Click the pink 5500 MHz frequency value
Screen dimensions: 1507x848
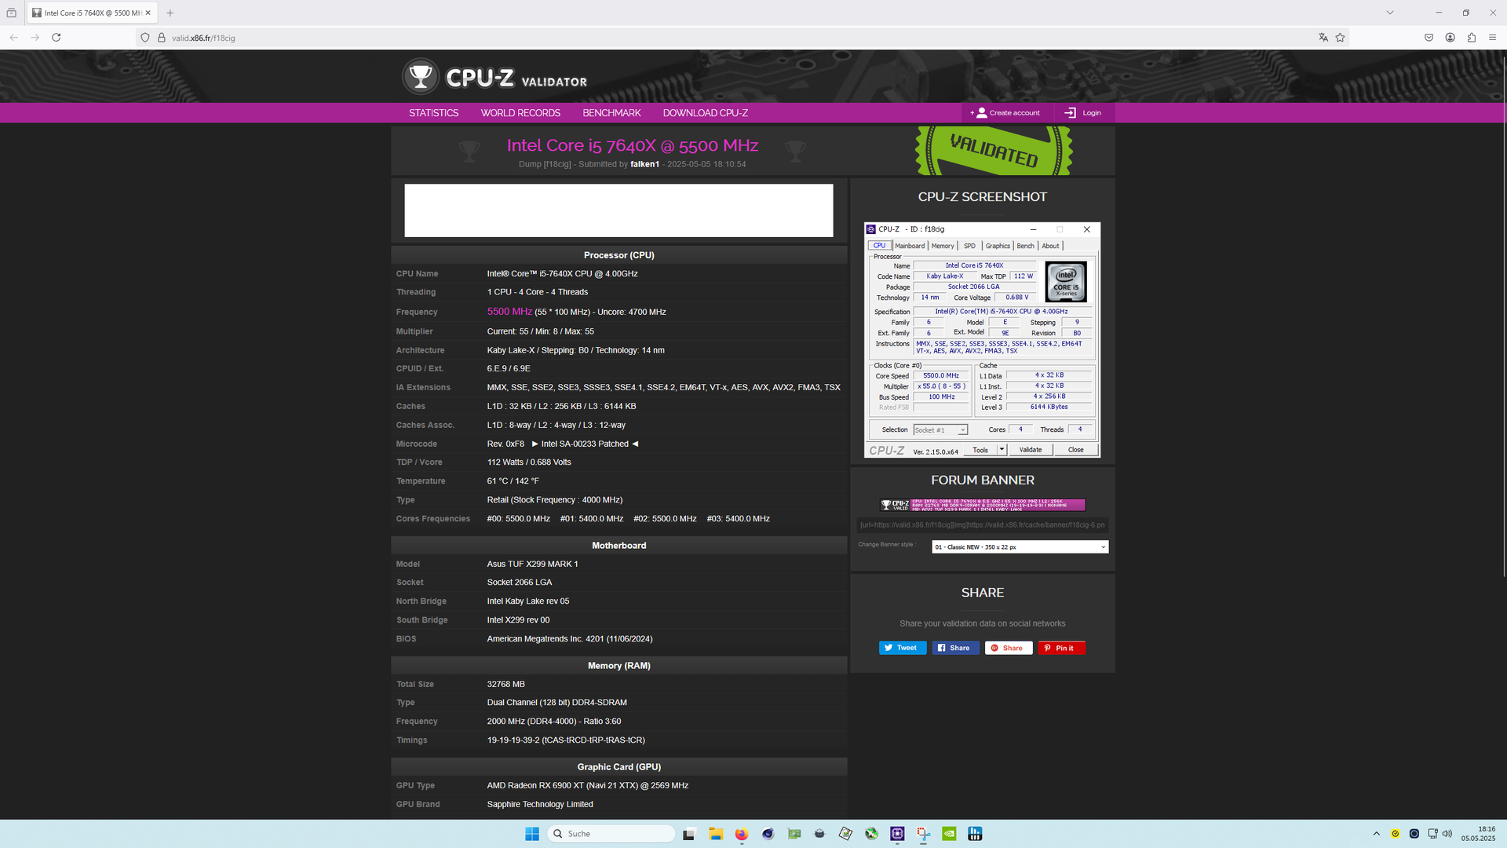pyautogui.click(x=509, y=312)
